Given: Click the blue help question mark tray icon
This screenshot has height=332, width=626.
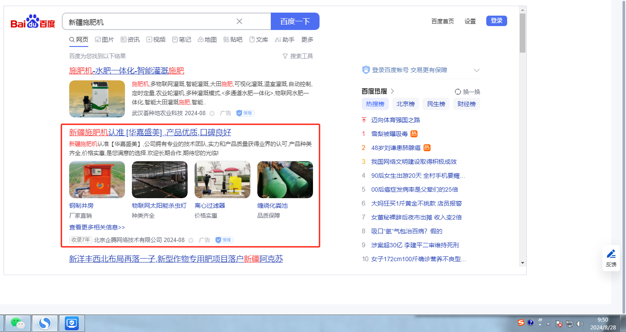Looking at the screenshot, I should (531, 323).
